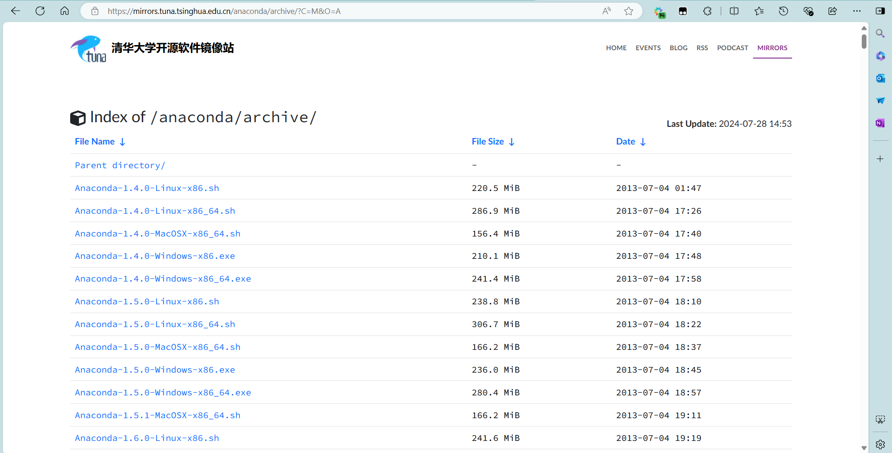Screen dimensions: 892x453
Task: Open browser history icon
Action: tap(783, 11)
